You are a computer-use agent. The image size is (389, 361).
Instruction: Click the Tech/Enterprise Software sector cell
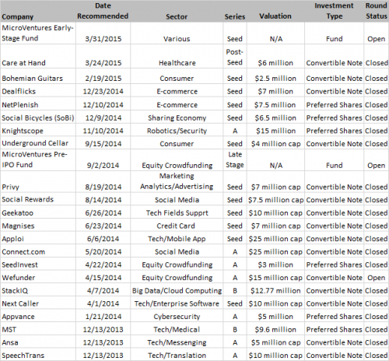(177, 303)
